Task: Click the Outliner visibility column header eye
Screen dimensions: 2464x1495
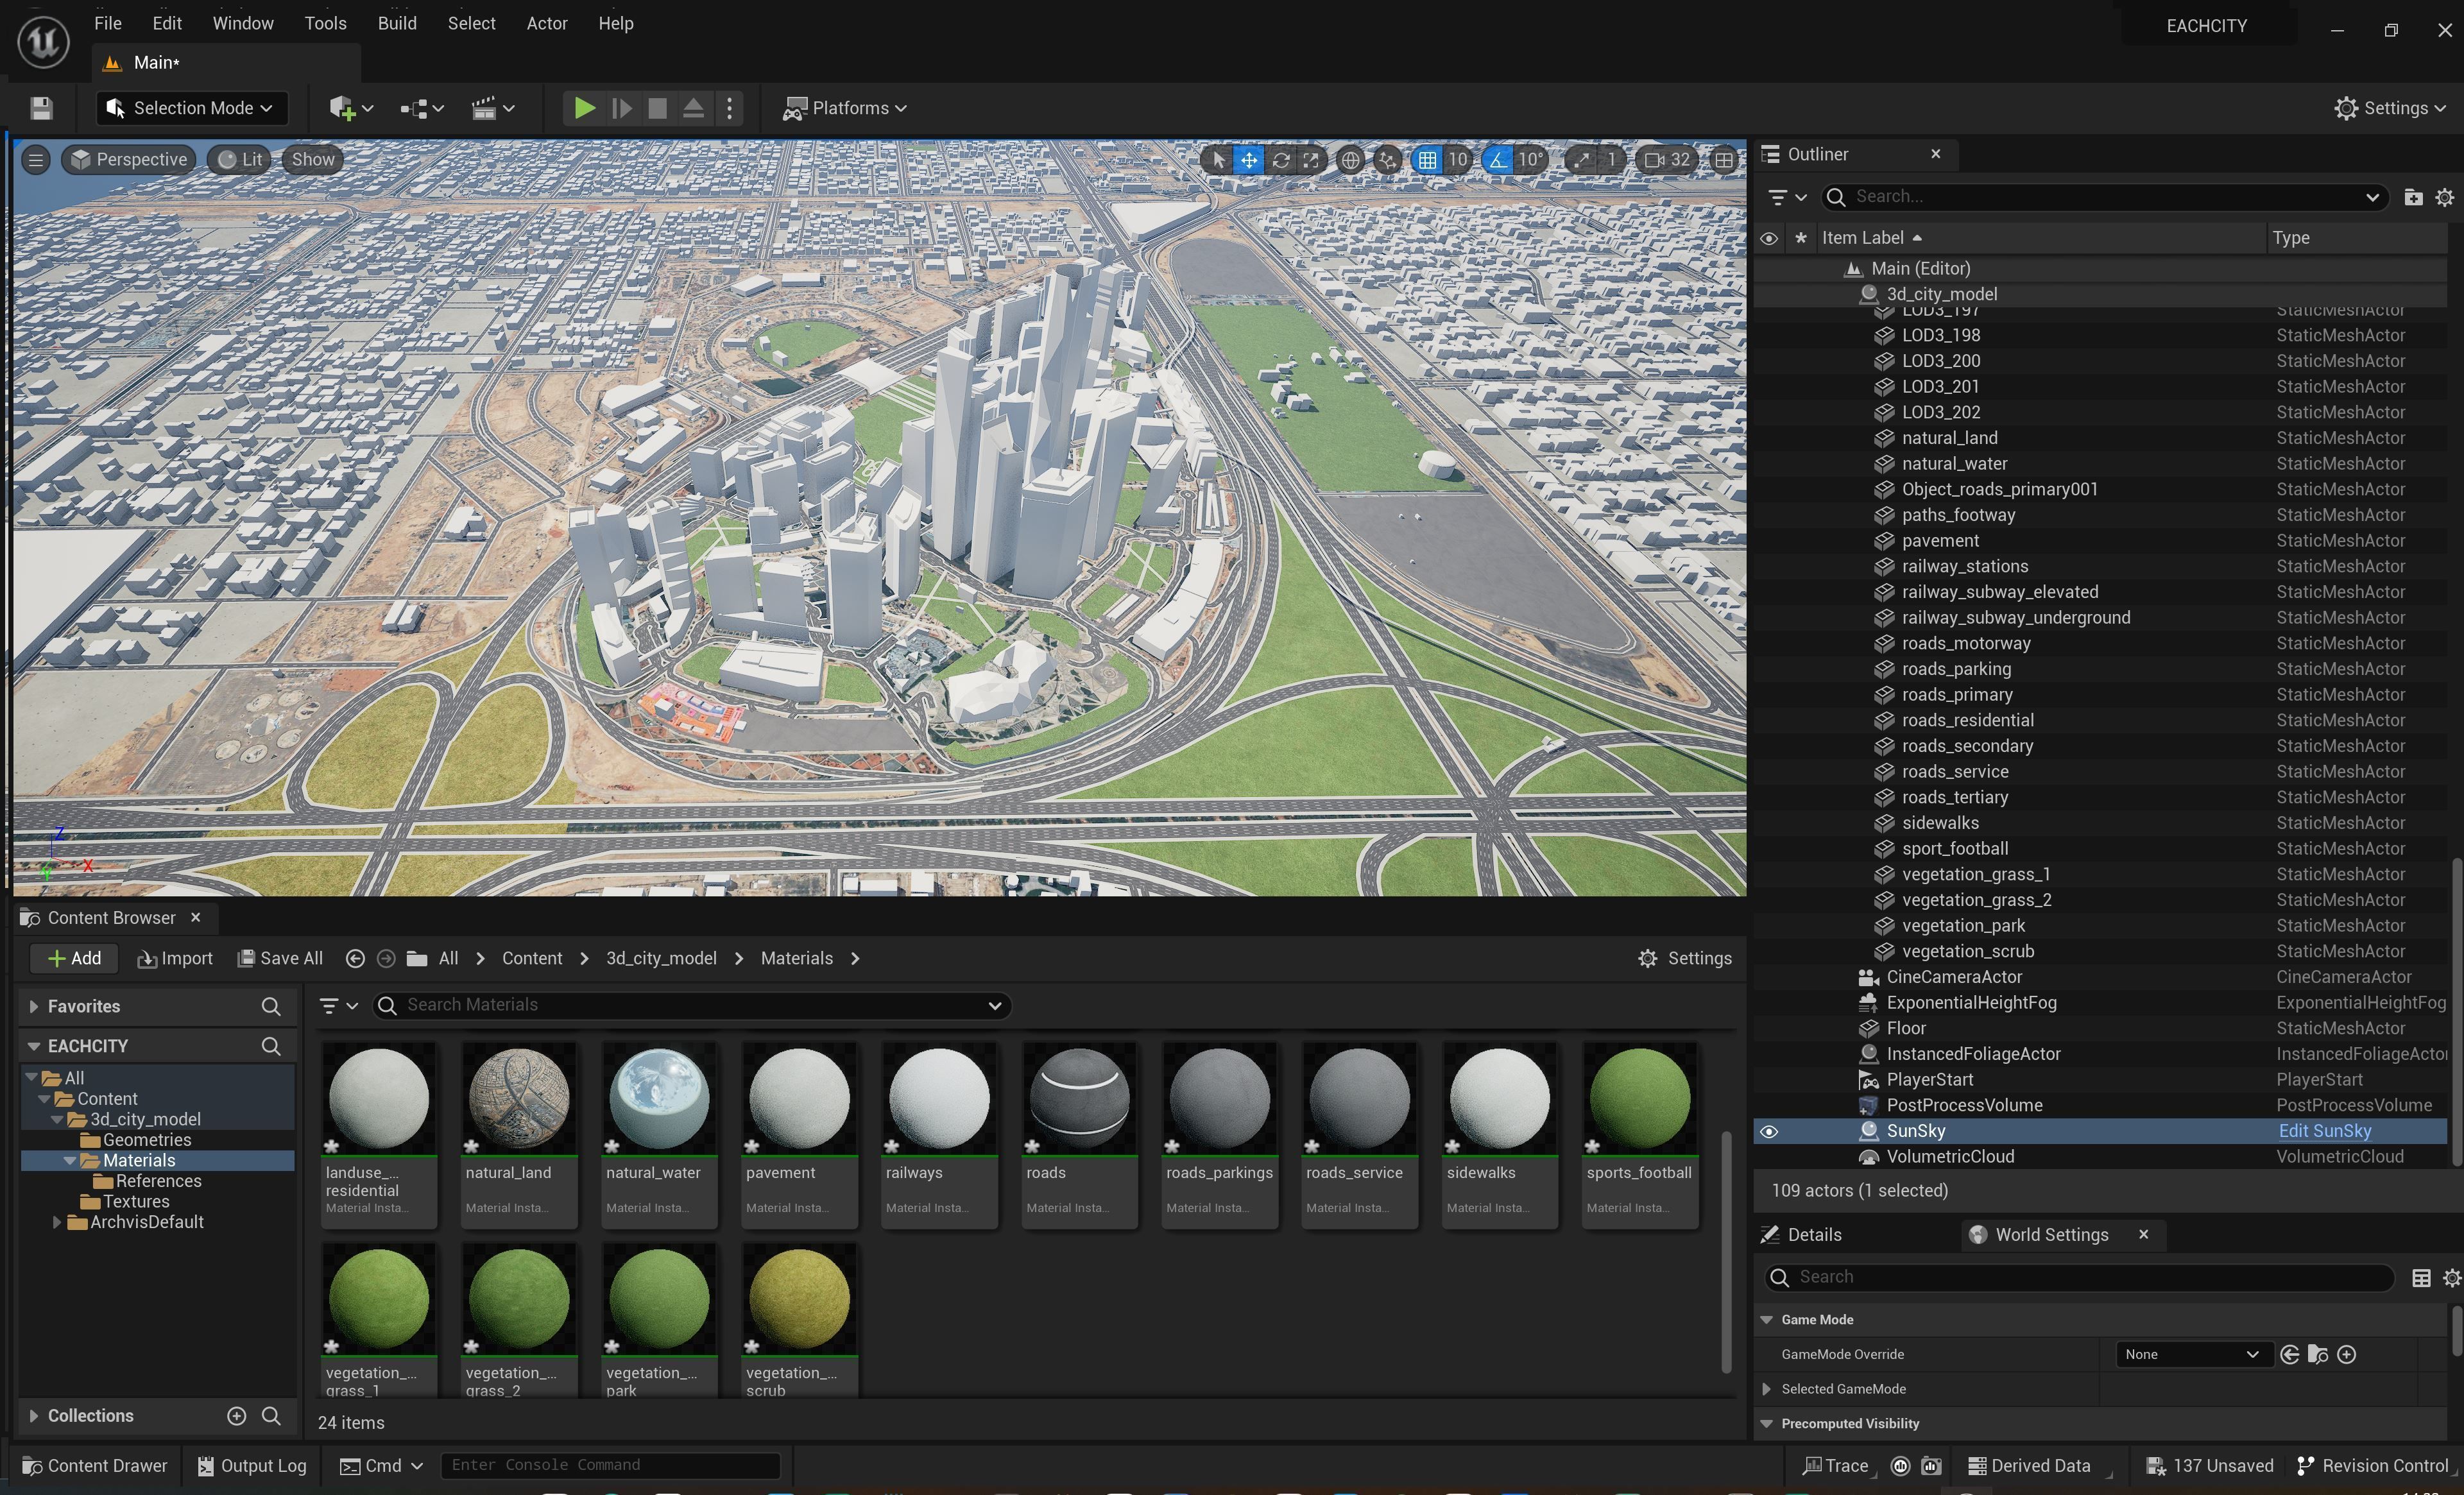Action: [x=1768, y=238]
